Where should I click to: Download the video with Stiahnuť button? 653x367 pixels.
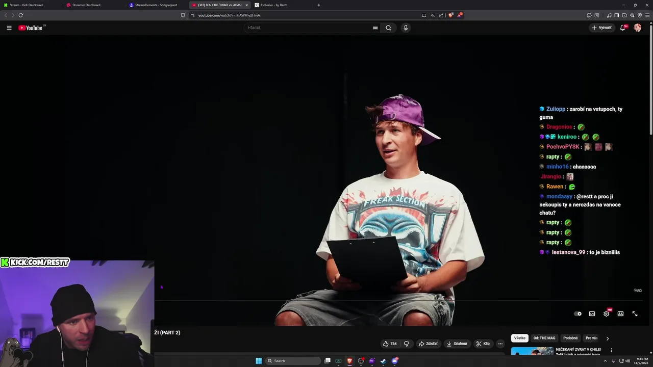pos(457,344)
